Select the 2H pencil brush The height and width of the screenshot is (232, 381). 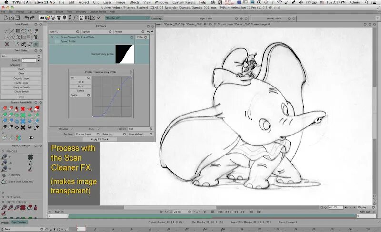coord(4,157)
